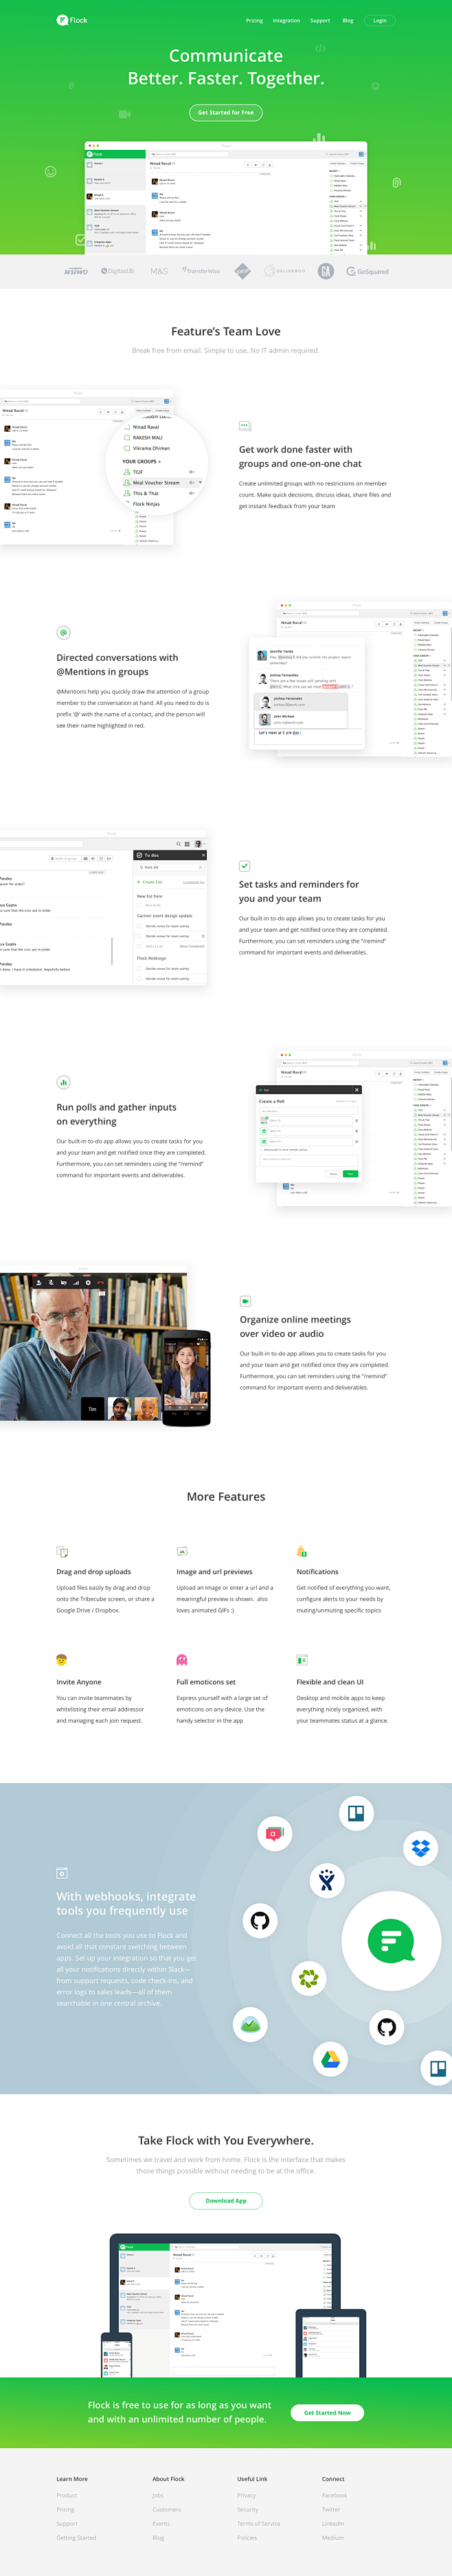Click the Jira integration icon
452x2576 pixels.
pos(326,1880)
